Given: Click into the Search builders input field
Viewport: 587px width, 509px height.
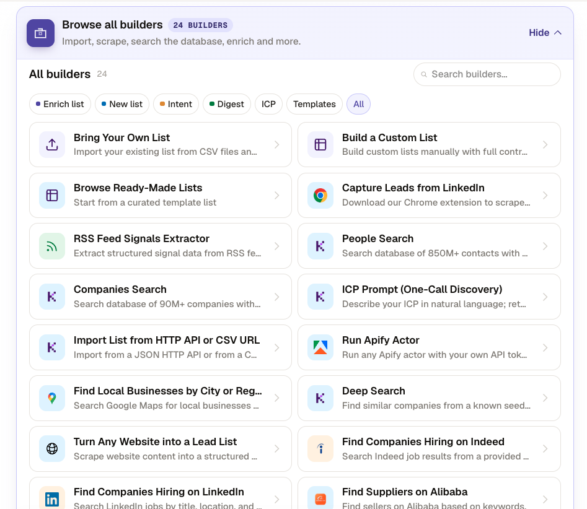Looking at the screenshot, I should pos(487,74).
